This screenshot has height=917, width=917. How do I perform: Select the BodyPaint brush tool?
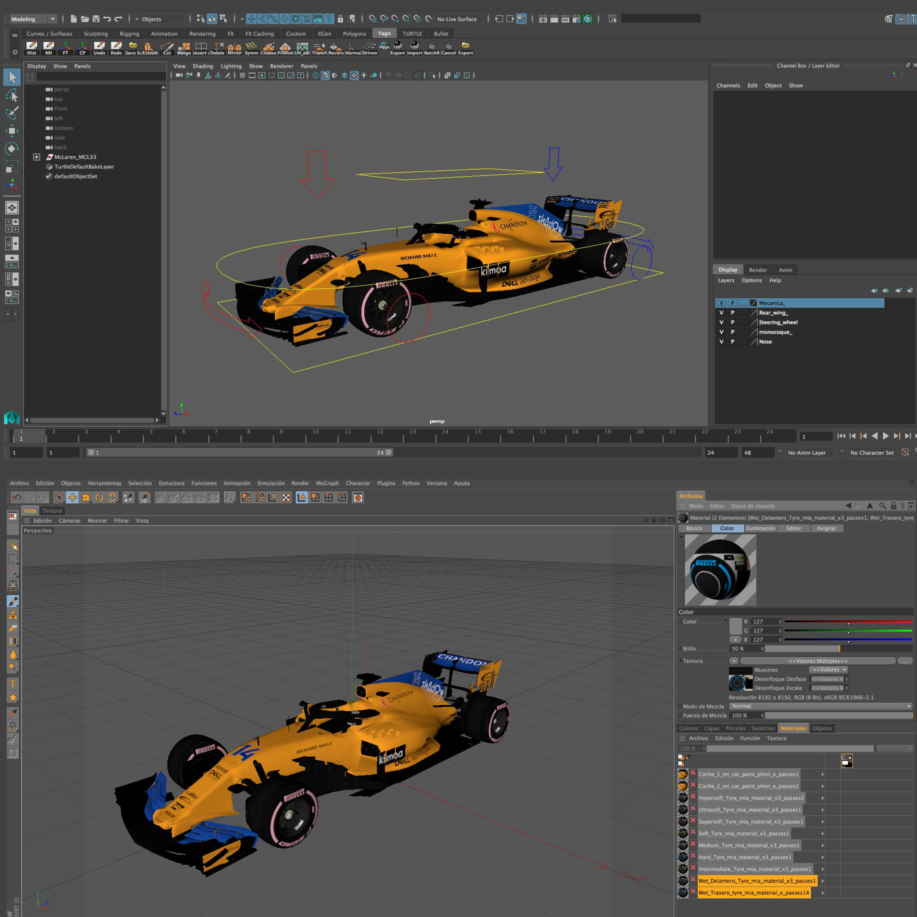13,601
